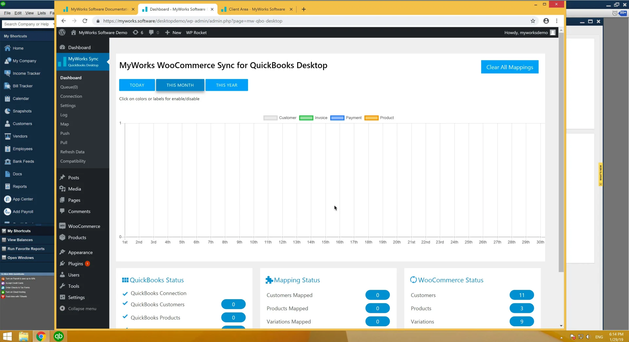Click Search Company or Help field

point(27,24)
